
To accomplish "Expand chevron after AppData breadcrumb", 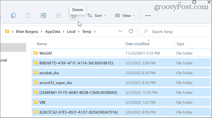I will pos(63,32).
